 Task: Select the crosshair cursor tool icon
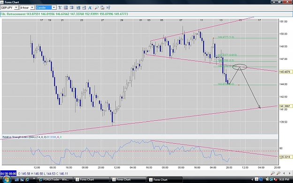pos(60,7)
